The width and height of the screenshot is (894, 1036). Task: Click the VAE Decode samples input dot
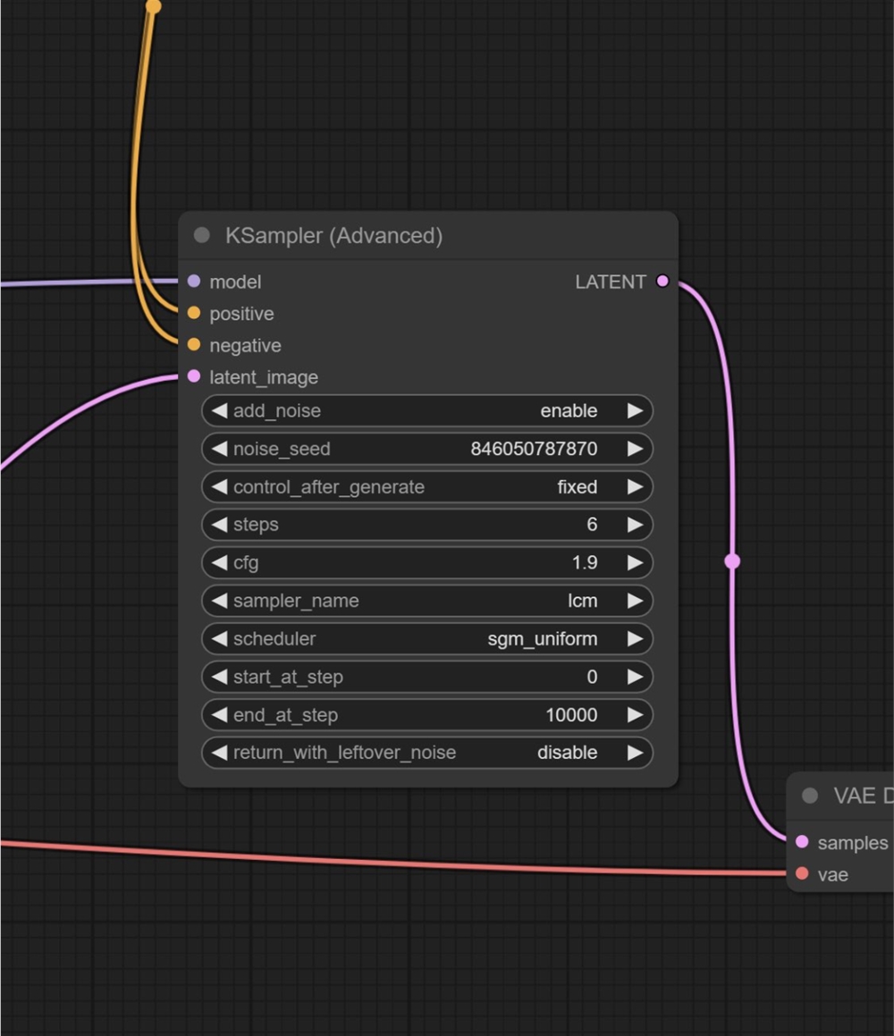click(x=802, y=842)
